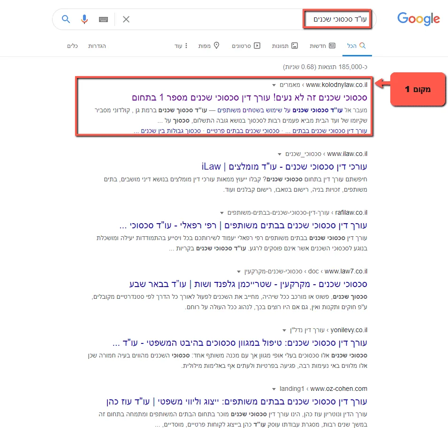Screen dimensions: 448x428
Task: Click the results count text 185,000
Action: pyautogui.click(x=325, y=67)
